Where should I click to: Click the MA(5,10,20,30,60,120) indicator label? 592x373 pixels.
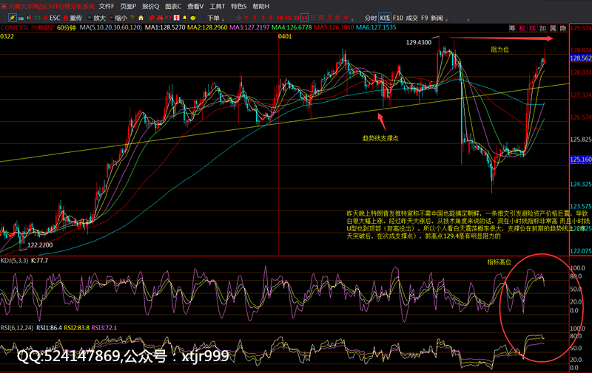click(x=110, y=27)
